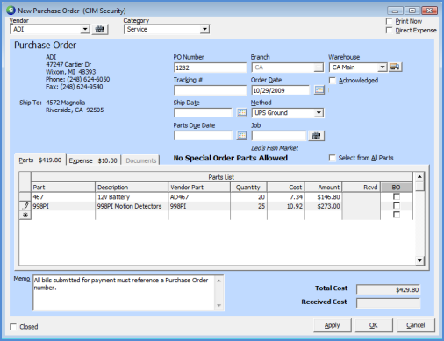Open vendor lookup binoculars icon
The width and height of the screenshot is (444, 341).
click(100, 30)
